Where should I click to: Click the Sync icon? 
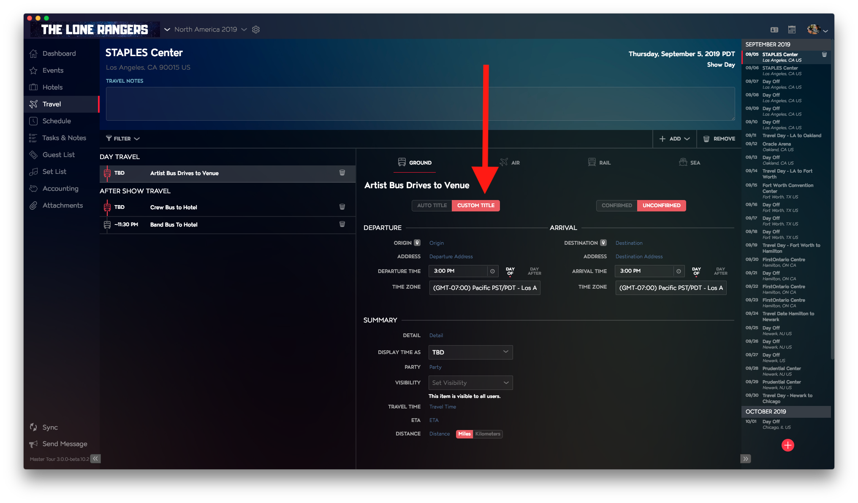tap(33, 427)
